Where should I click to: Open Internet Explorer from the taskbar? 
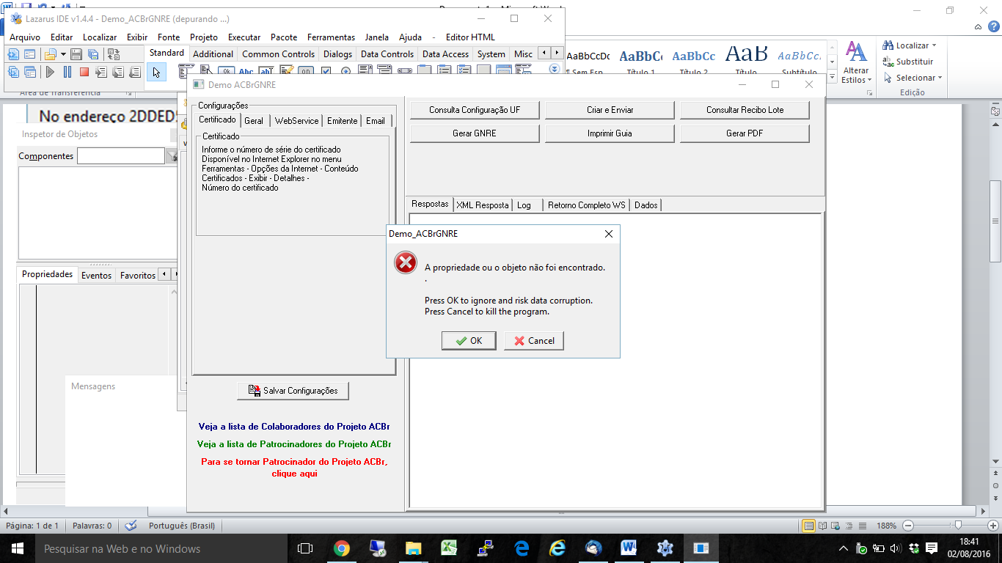[x=557, y=548]
